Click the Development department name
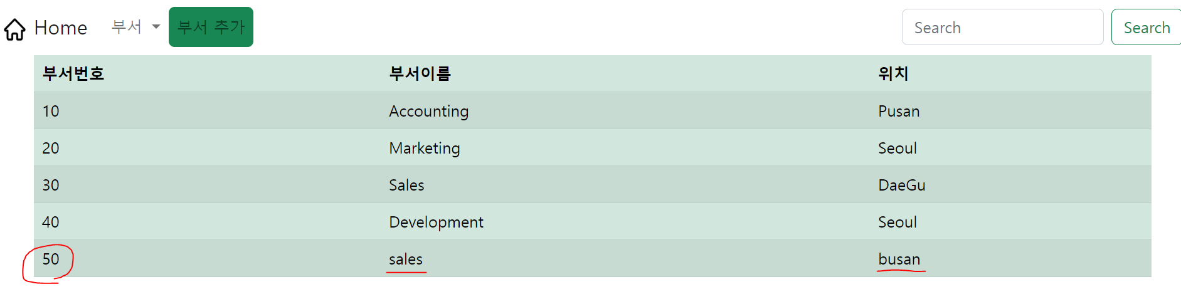The width and height of the screenshot is (1181, 299). pos(436,223)
